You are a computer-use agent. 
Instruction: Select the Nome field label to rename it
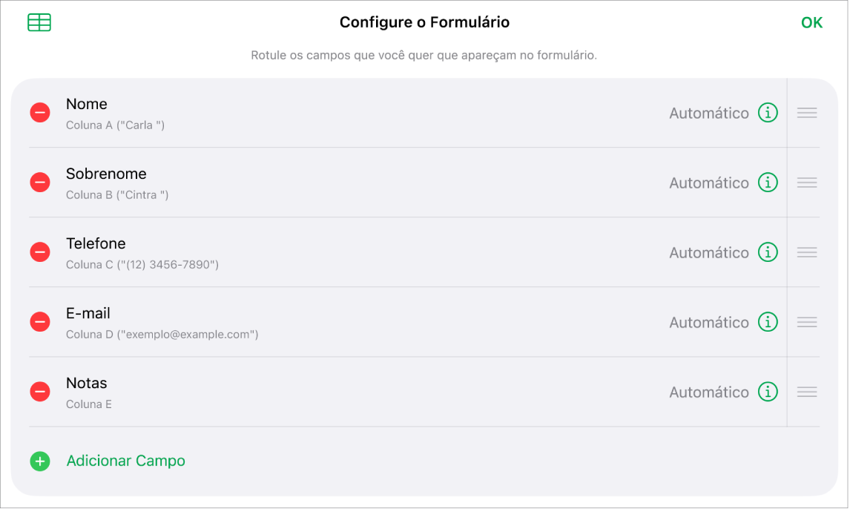[x=87, y=104]
